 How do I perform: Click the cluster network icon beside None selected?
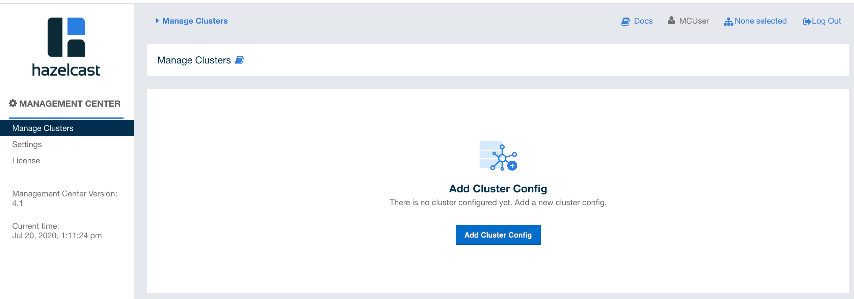(728, 22)
